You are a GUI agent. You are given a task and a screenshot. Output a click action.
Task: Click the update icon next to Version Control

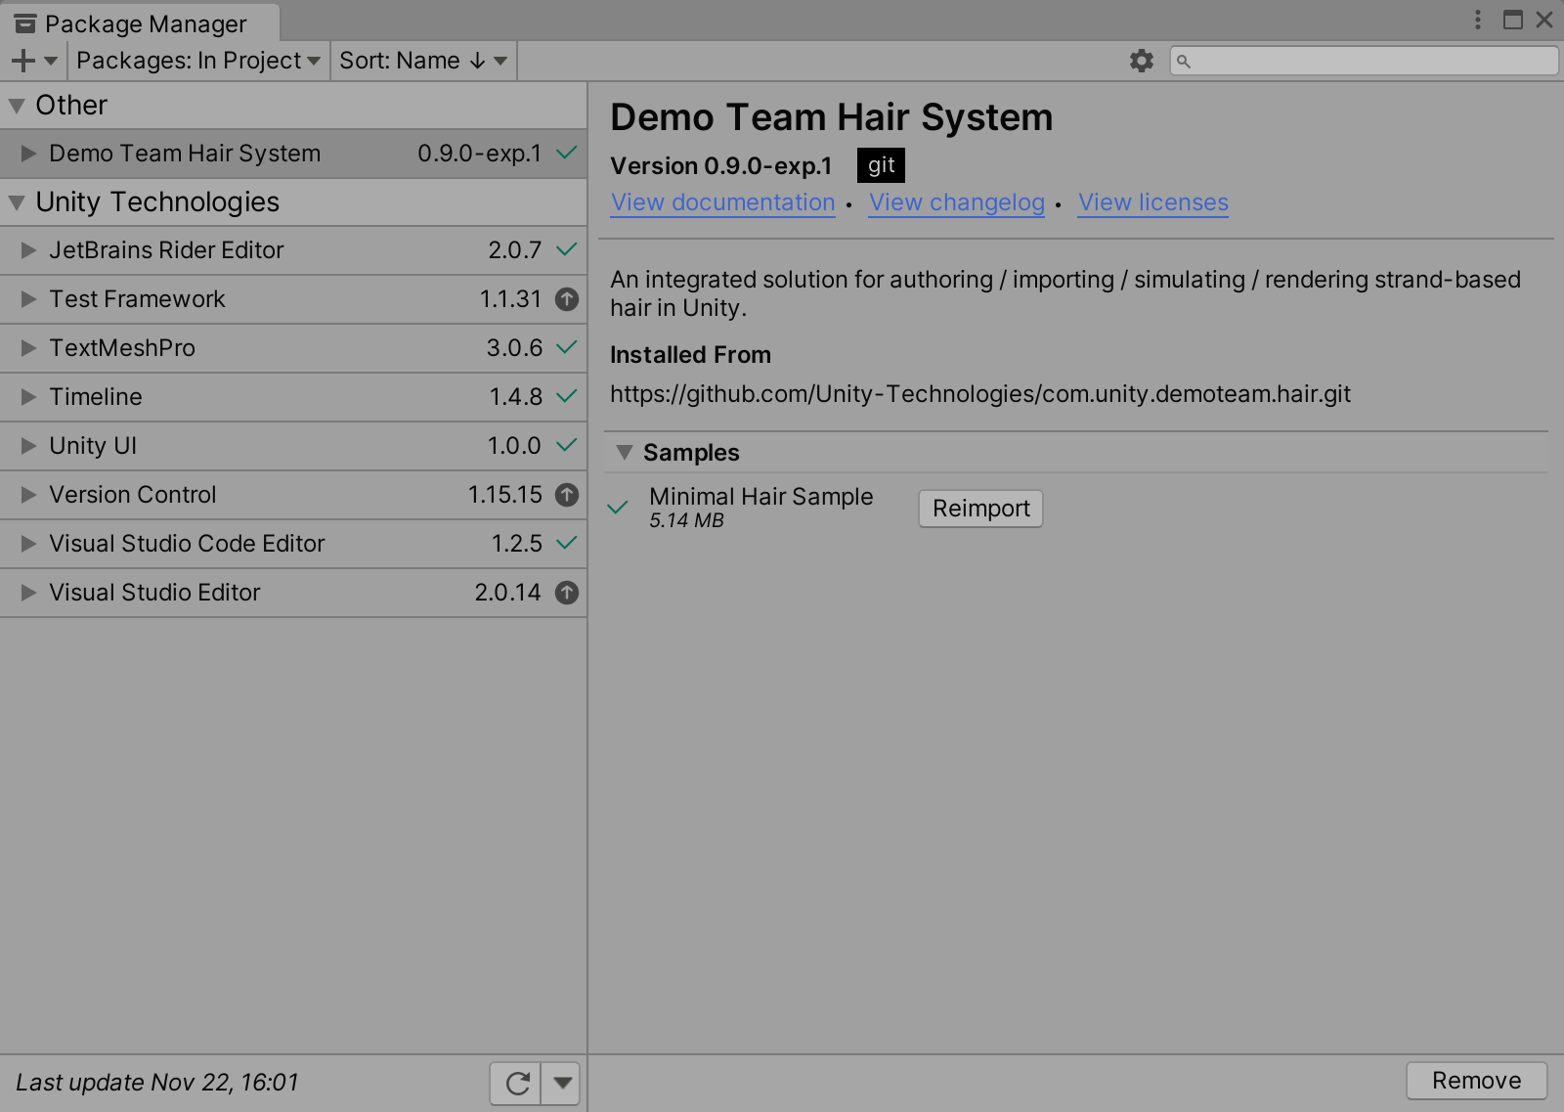(x=566, y=495)
